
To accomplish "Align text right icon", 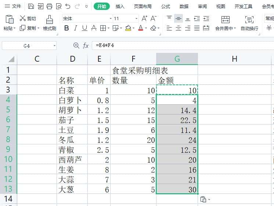I will (x=188, y=28).
